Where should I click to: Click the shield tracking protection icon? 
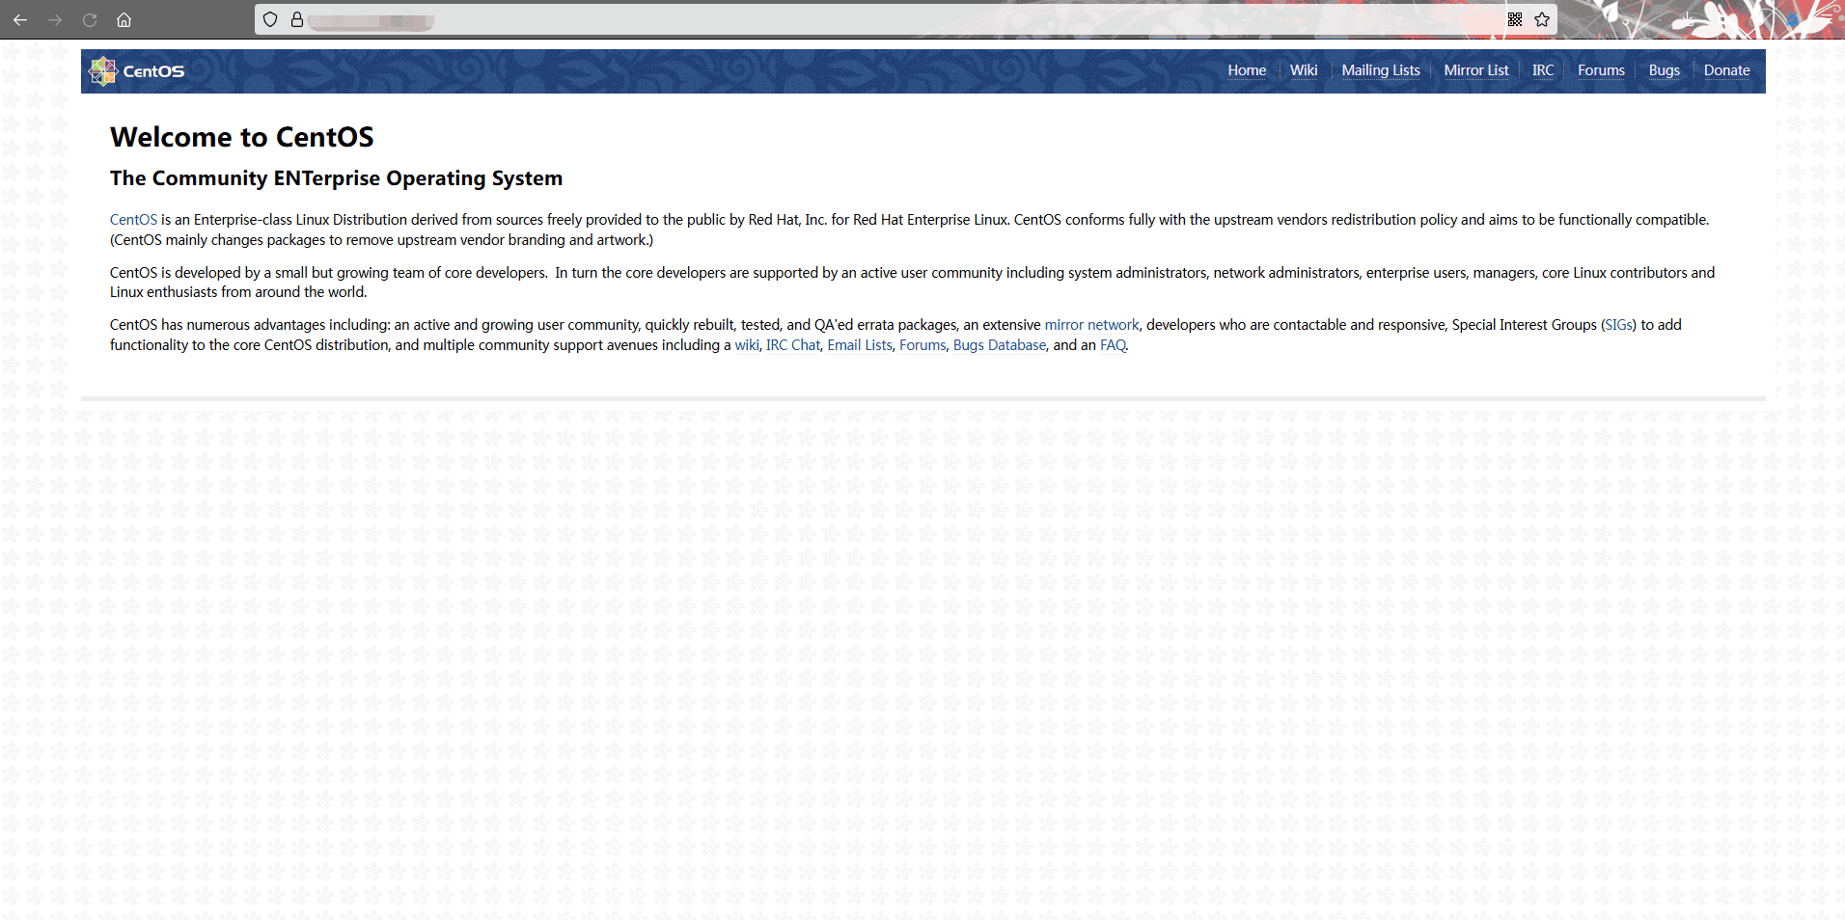[270, 19]
